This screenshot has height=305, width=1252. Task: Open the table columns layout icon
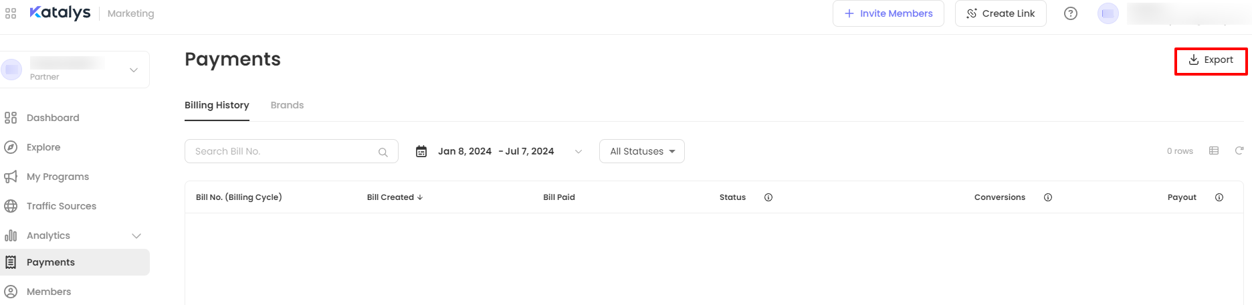coord(1214,151)
